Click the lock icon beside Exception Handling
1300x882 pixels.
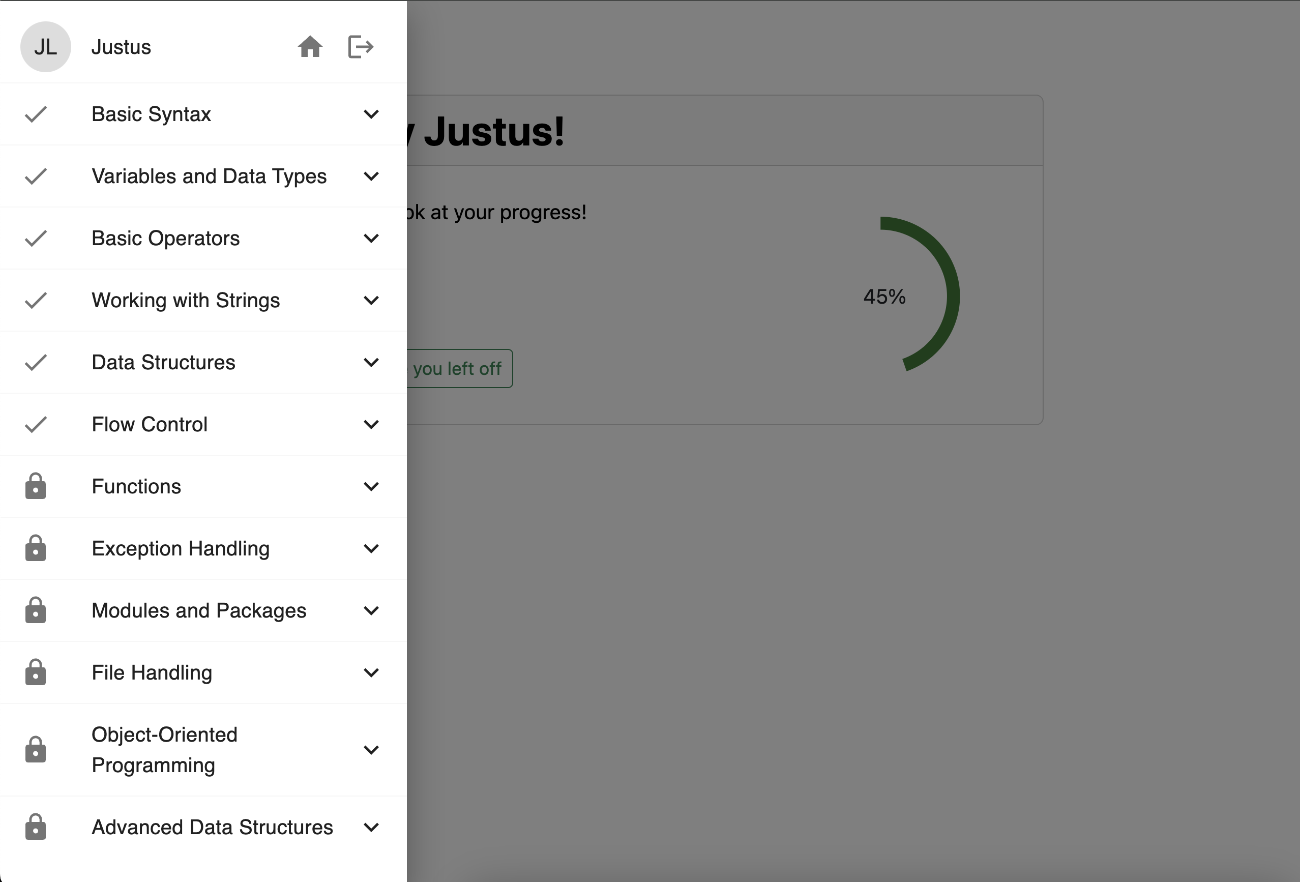(35, 548)
